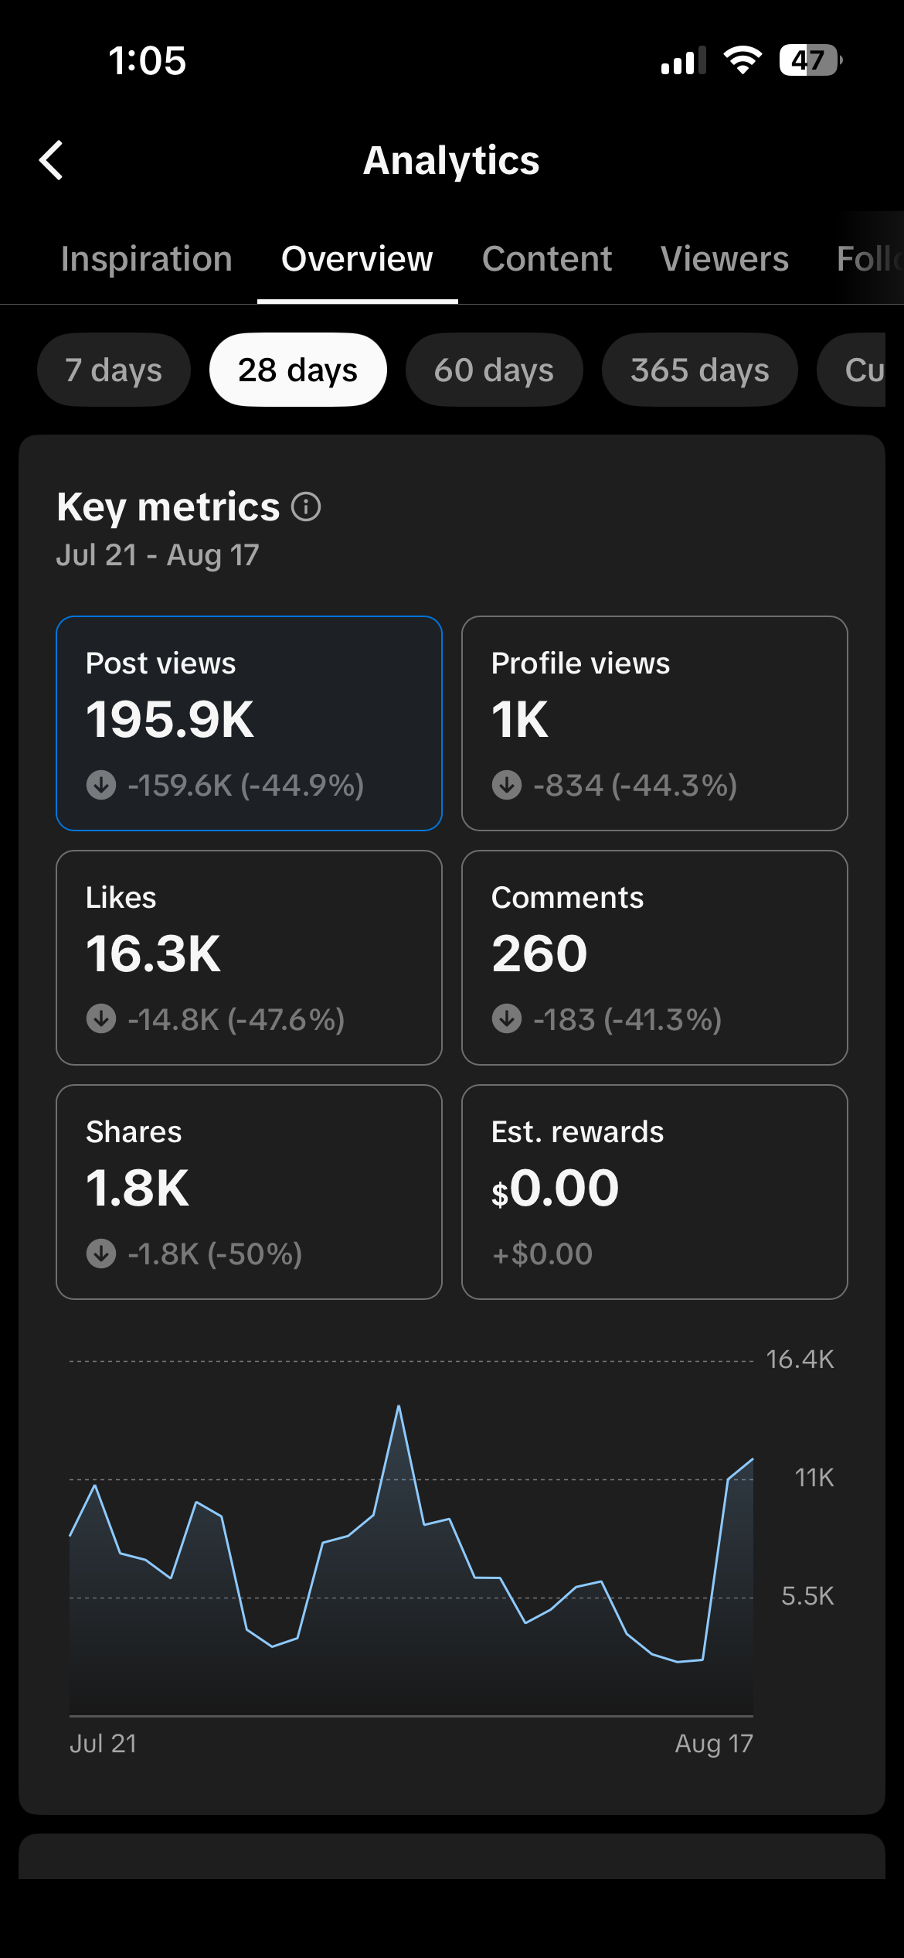The image size is (904, 1958).
Task: Select the Est. rewards metric card
Action: [x=654, y=1192]
